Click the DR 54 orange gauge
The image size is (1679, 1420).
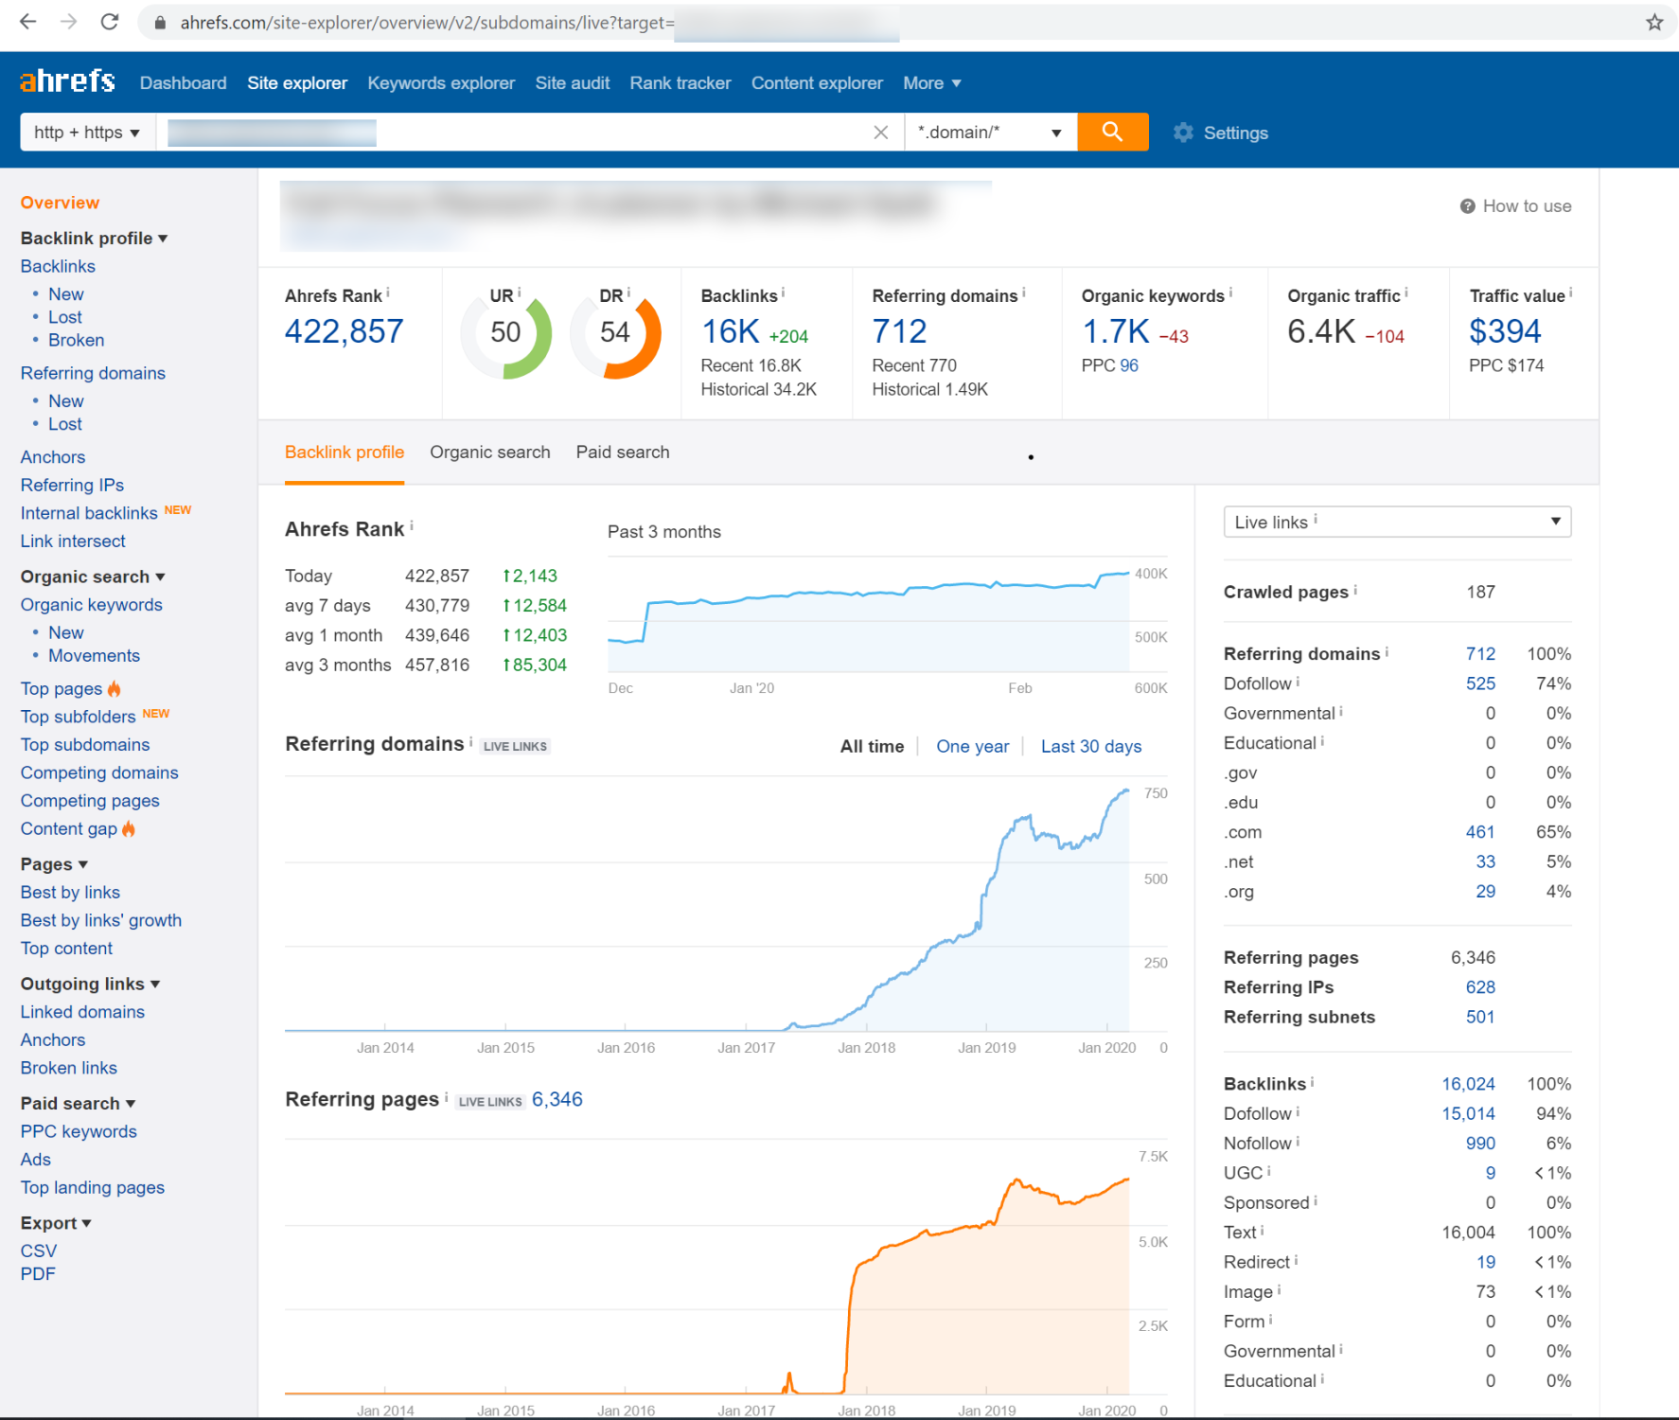pyautogui.click(x=615, y=332)
